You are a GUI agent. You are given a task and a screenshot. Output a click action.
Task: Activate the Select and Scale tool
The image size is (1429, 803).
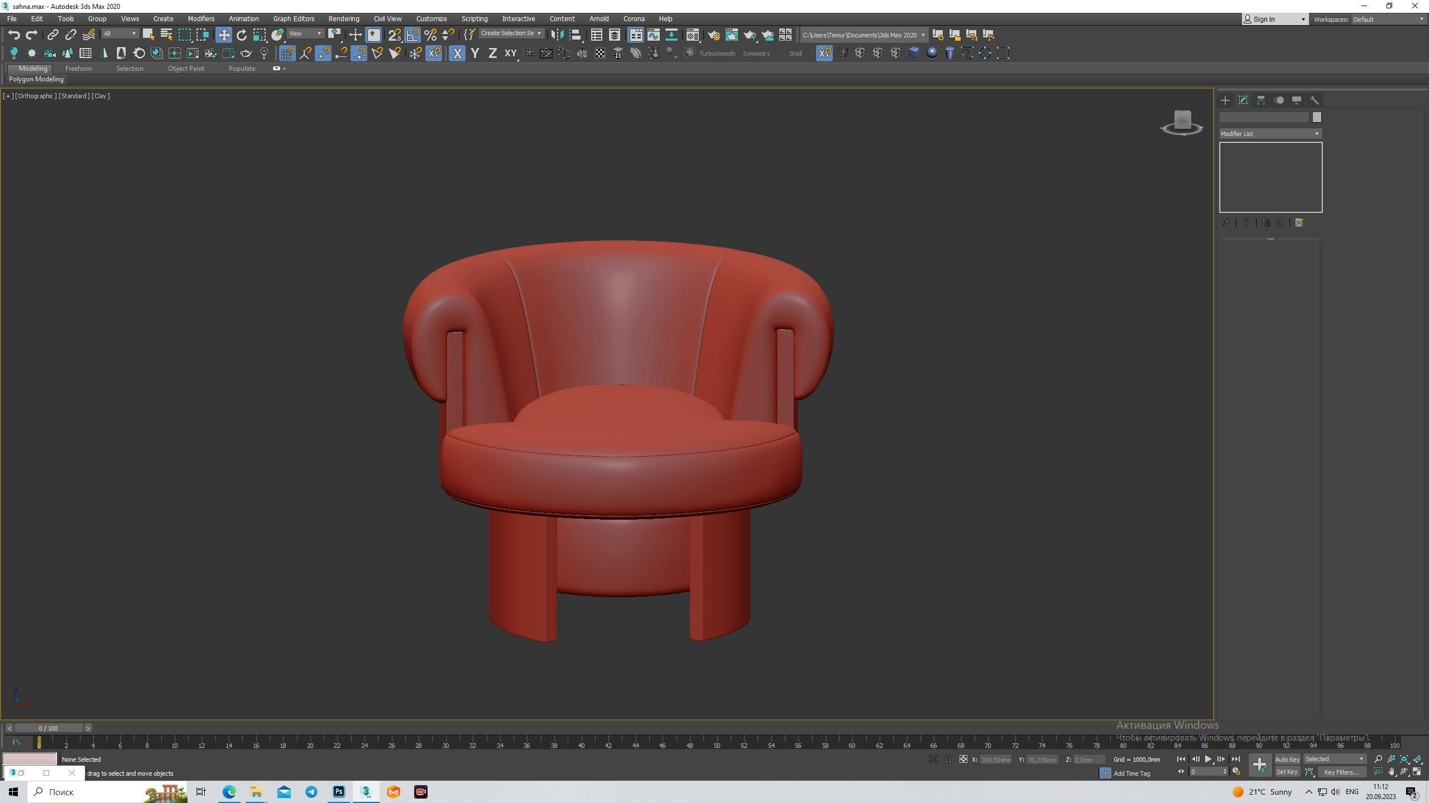tap(260, 35)
